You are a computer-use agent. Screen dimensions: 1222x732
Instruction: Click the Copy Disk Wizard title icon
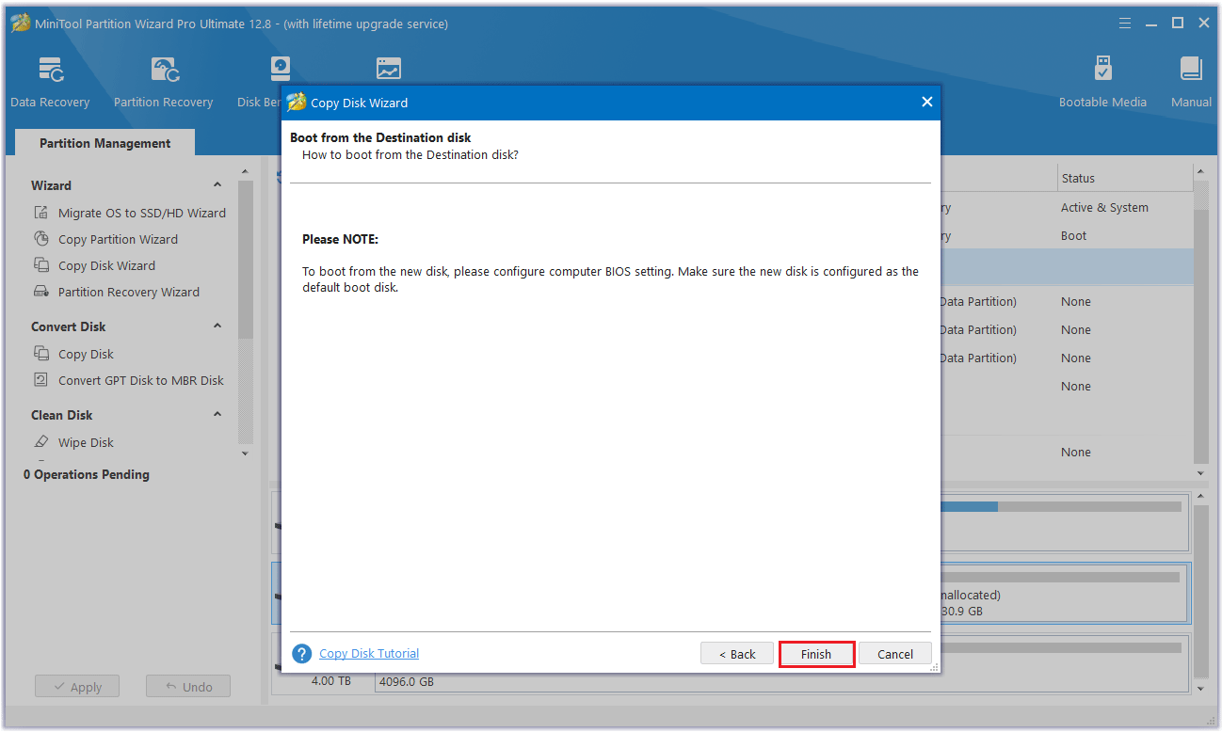[x=297, y=102]
